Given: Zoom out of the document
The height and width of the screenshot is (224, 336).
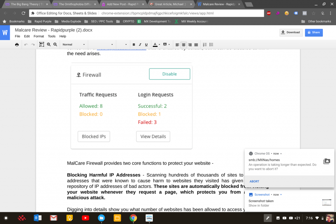Looking at the screenshot, I should [55, 44].
